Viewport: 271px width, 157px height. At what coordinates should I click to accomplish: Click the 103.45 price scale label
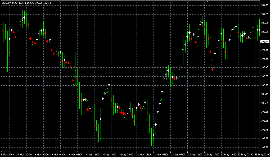click(265, 68)
